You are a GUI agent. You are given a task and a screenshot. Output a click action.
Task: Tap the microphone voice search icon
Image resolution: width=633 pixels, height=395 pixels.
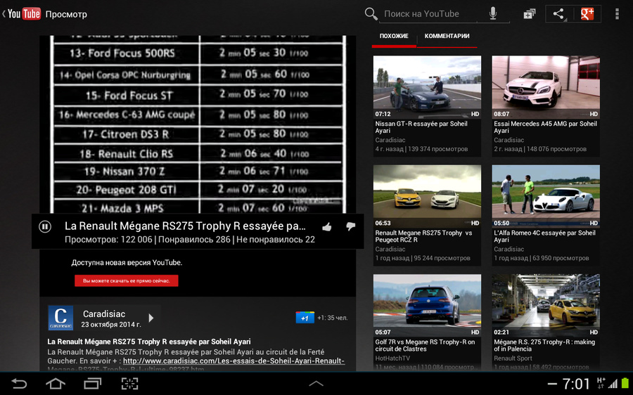[493, 14]
